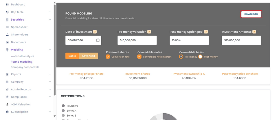The width and height of the screenshot is (272, 120).
Task: Switch to the Advanced modeling tab
Action: (x=88, y=56)
